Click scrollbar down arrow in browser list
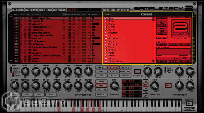Image resolution: width=204 pixels, height=113 pixels. (x=154, y=62)
